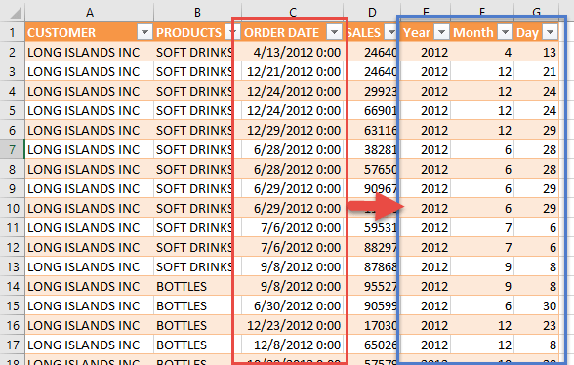Select column D header
The width and height of the screenshot is (574, 365).
pyautogui.click(x=372, y=13)
